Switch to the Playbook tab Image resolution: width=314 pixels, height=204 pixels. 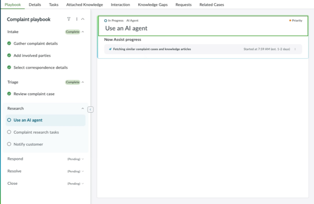point(13,5)
